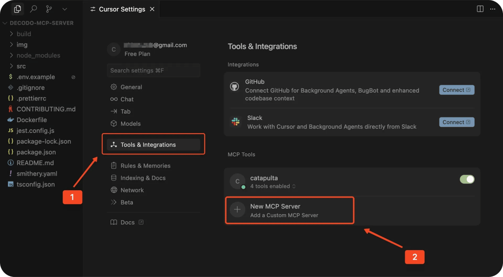Open package.json file

36,152
